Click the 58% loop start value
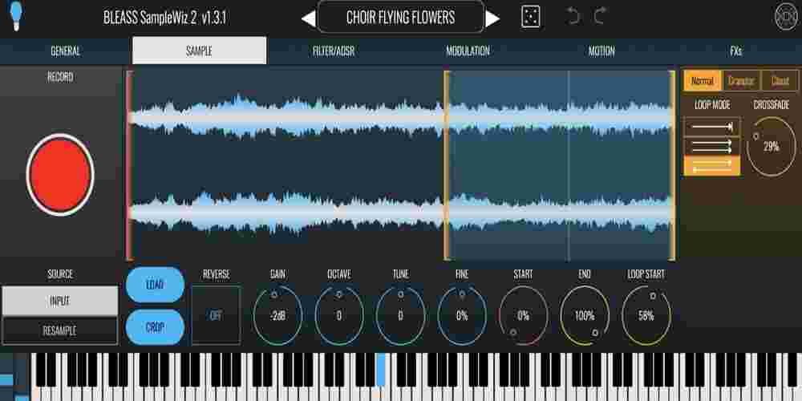Screen dimensions: 802x401 tap(646, 316)
